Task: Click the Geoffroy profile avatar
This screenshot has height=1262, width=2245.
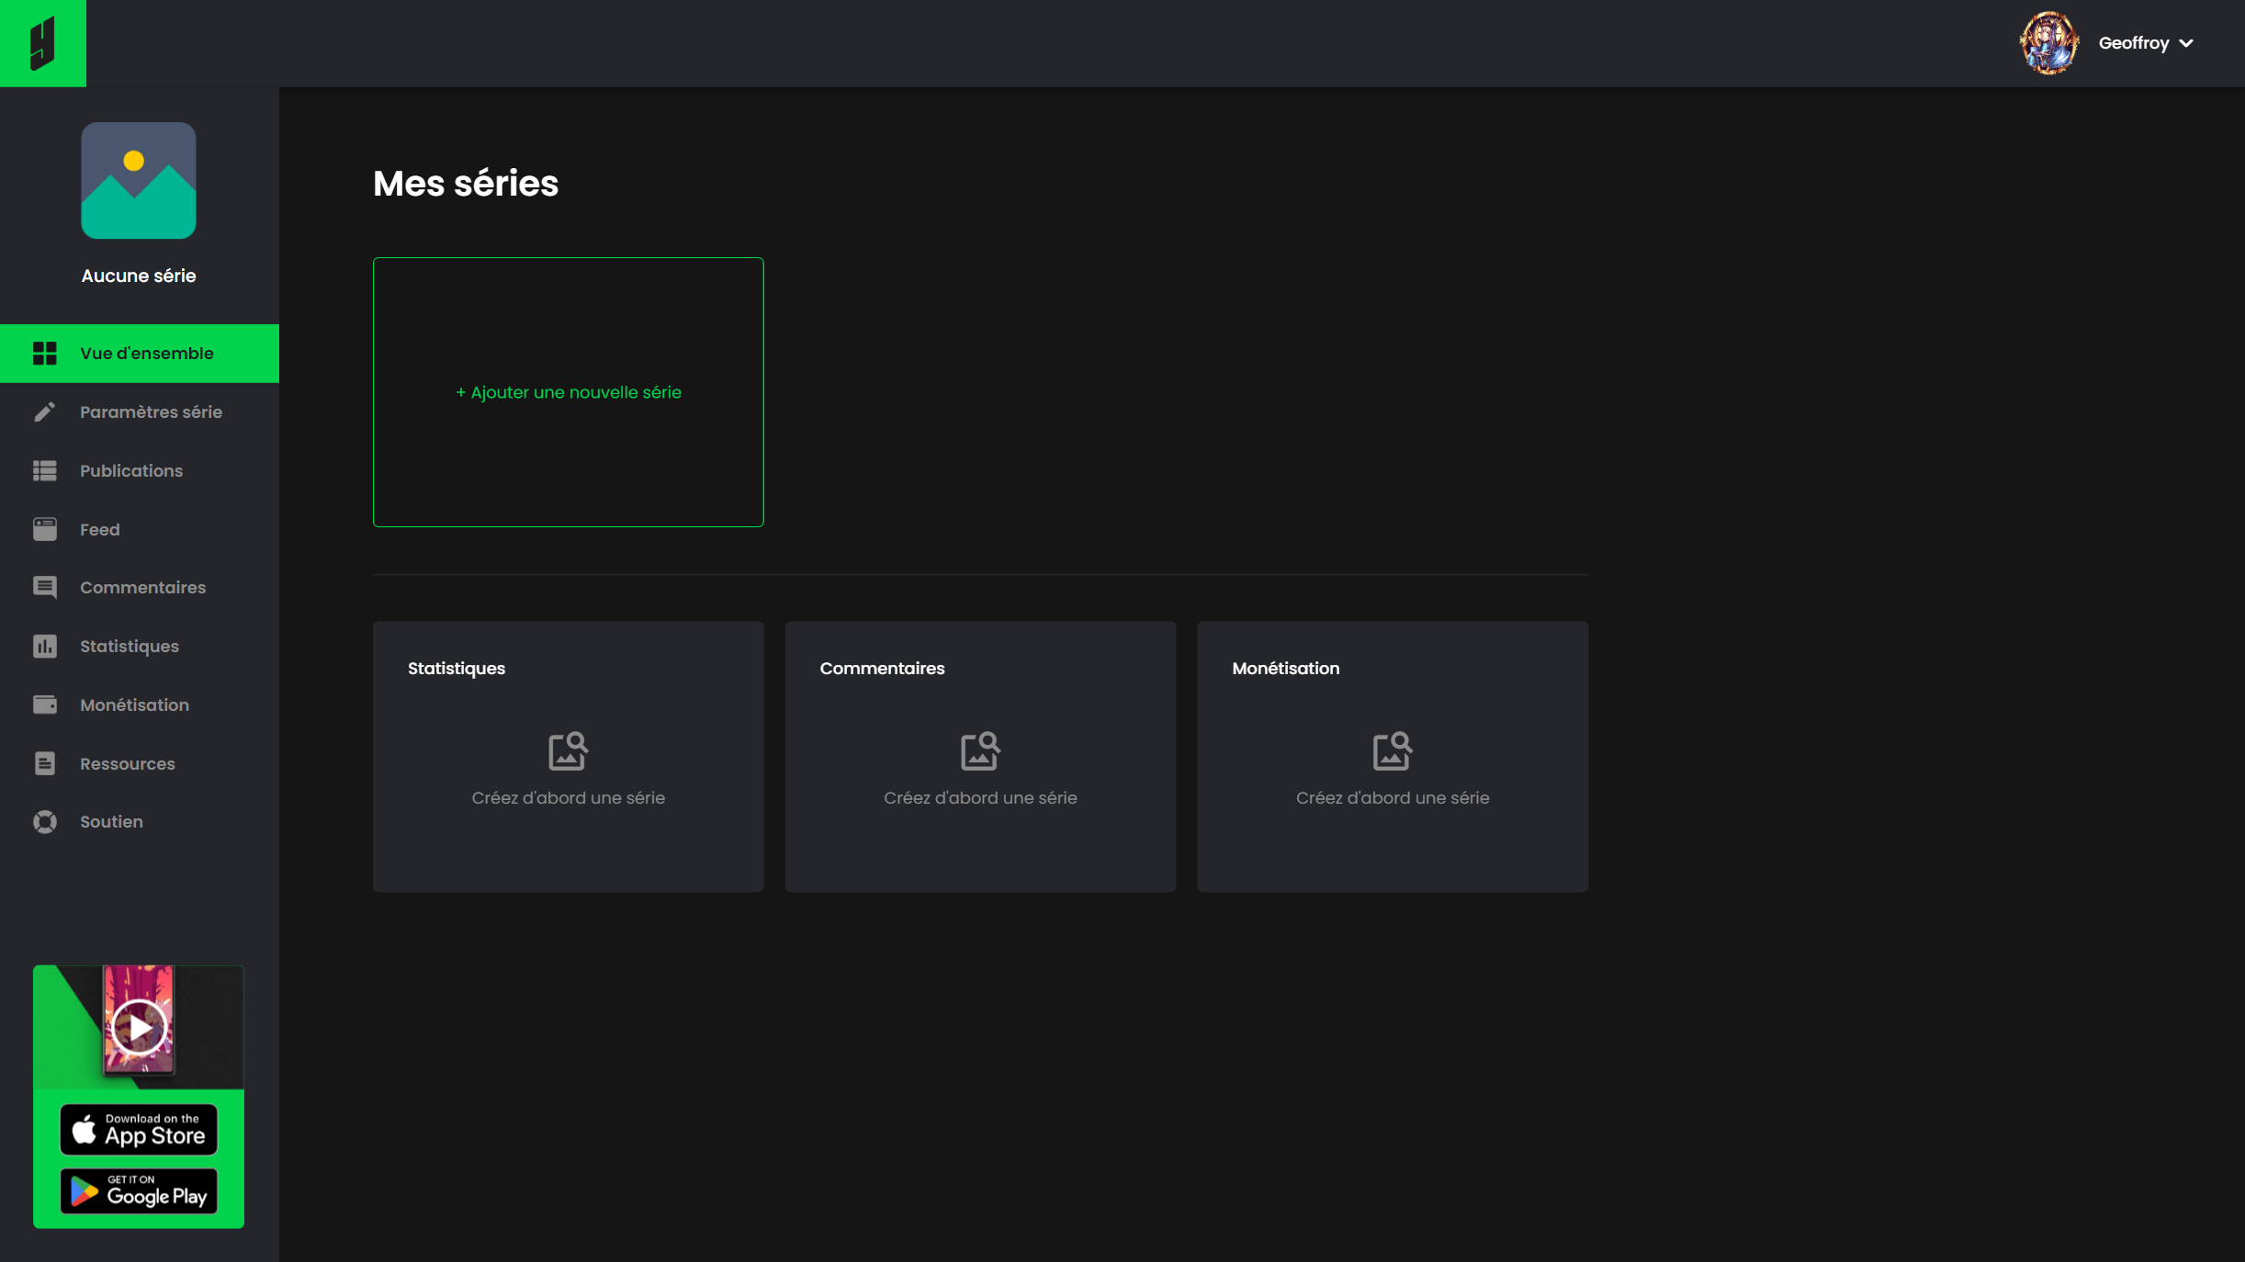Action: [x=2048, y=43]
